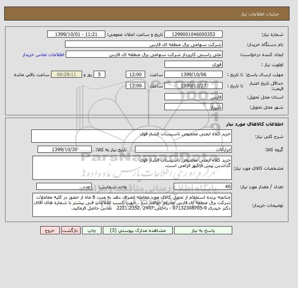Select response deadline time 12:00 field

(x=135, y=75)
